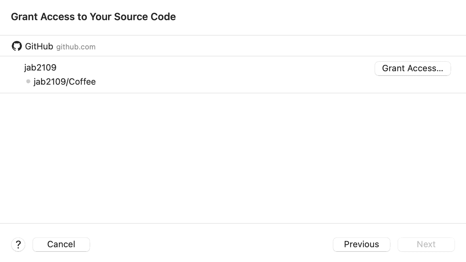Click the GitHub provider header row
Viewport: 466px width, 262px height.
coord(202,46)
